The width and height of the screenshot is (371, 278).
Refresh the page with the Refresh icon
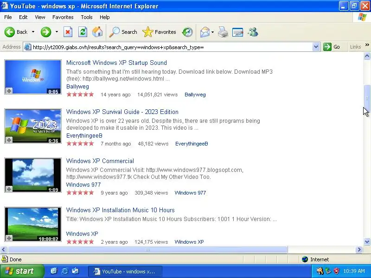[83, 32]
